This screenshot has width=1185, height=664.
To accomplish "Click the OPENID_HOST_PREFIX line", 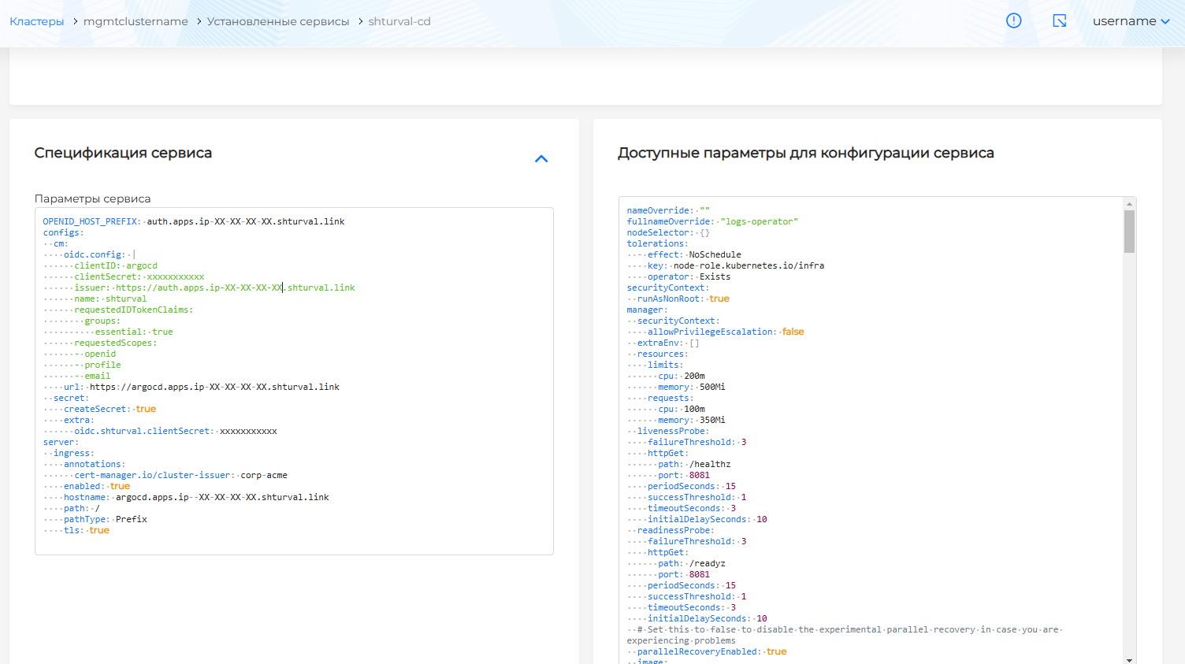I will (194, 221).
